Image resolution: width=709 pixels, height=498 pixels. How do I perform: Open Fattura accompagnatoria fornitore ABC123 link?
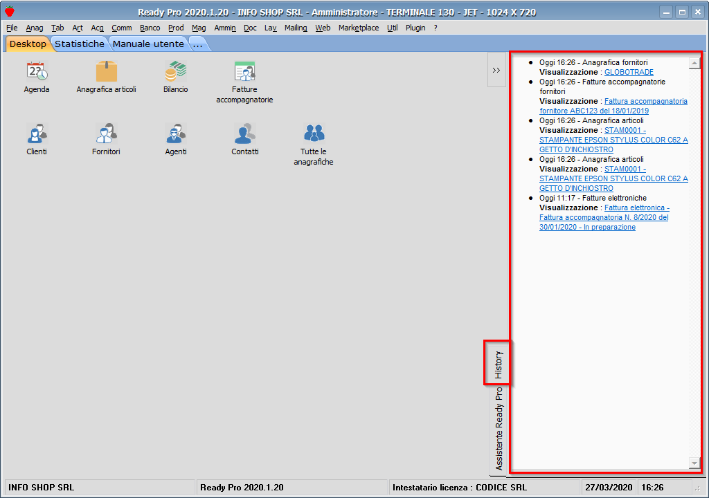point(613,106)
